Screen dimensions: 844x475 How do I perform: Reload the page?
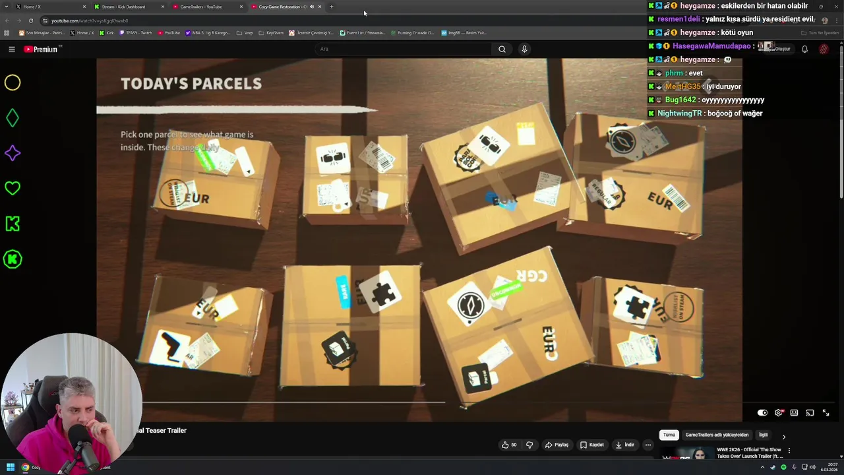tap(30, 20)
